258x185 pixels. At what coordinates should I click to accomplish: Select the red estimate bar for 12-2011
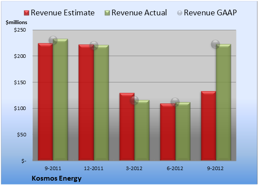click(86, 103)
